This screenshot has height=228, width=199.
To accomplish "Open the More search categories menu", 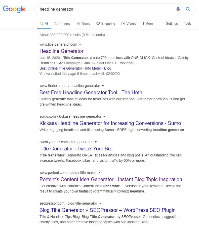I will (x=148, y=24).
